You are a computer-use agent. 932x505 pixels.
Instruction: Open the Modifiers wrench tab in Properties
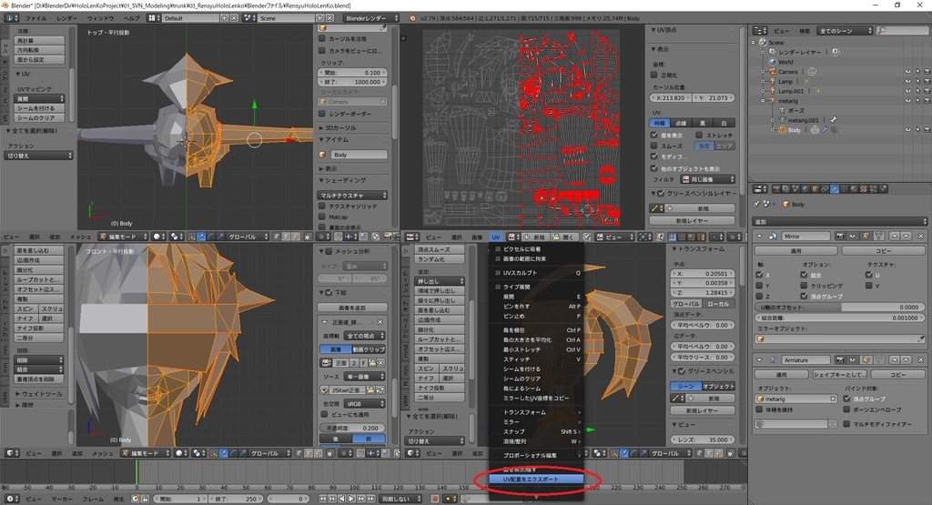coord(835,189)
